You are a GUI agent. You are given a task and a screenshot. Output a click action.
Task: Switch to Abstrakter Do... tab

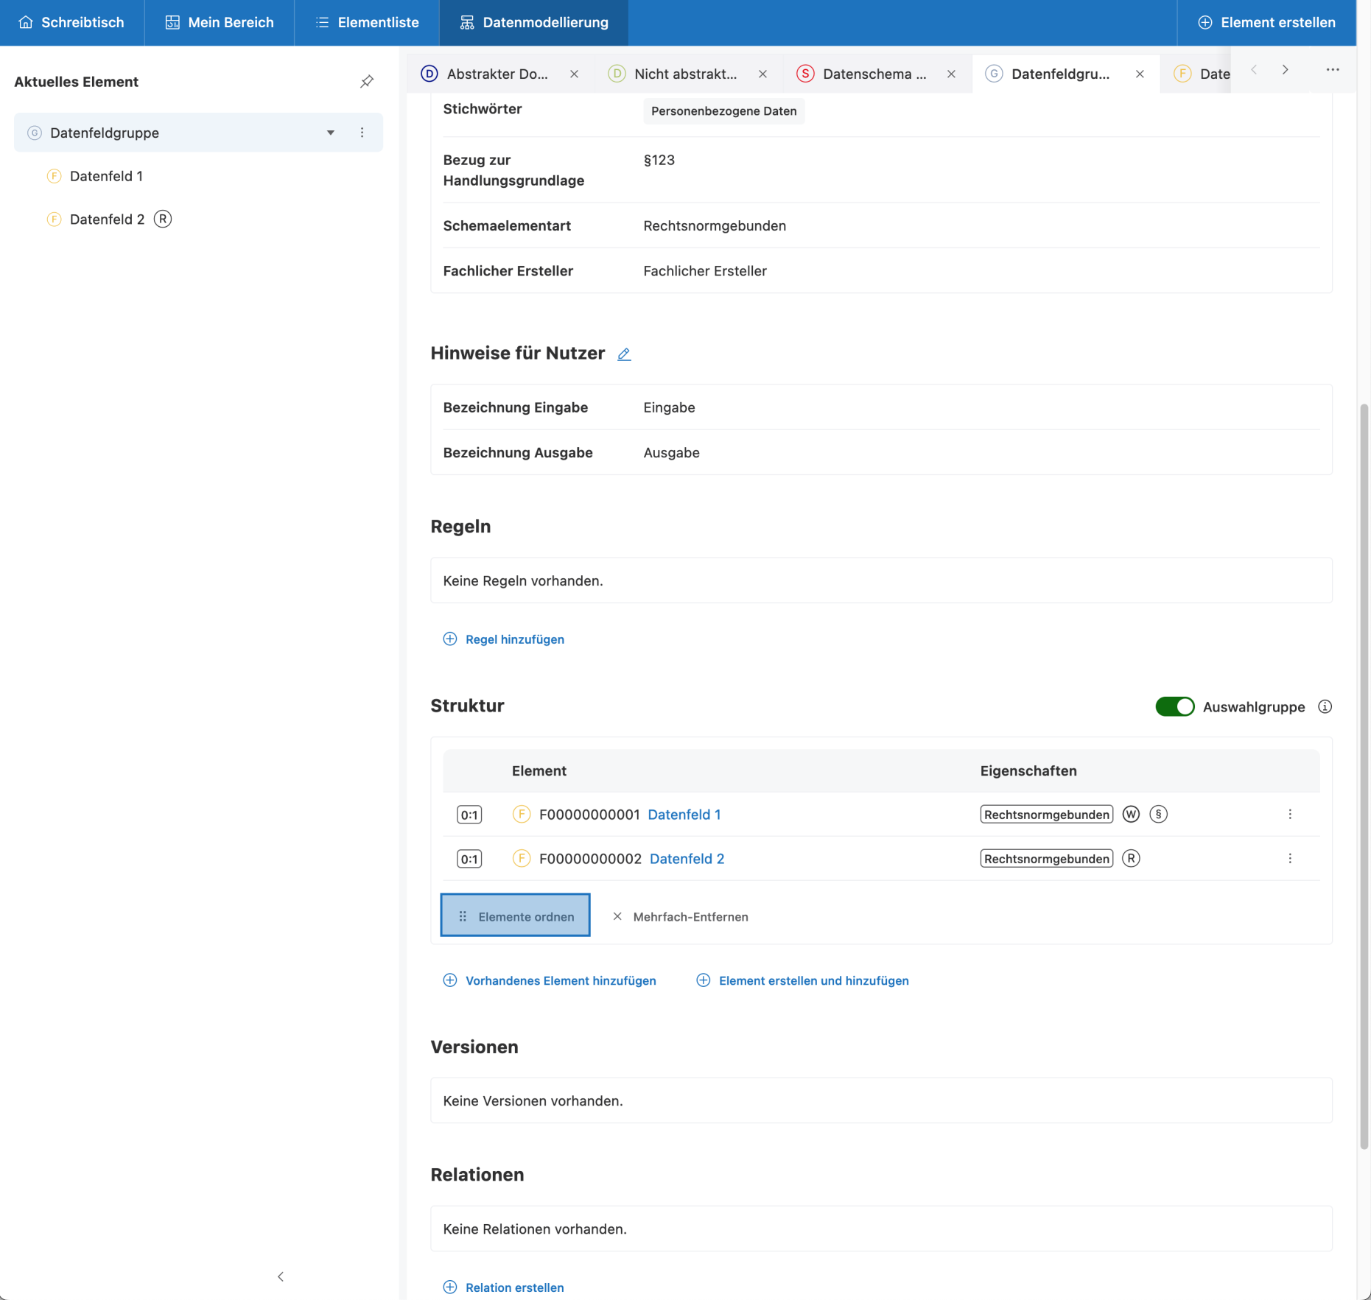pyautogui.click(x=497, y=74)
